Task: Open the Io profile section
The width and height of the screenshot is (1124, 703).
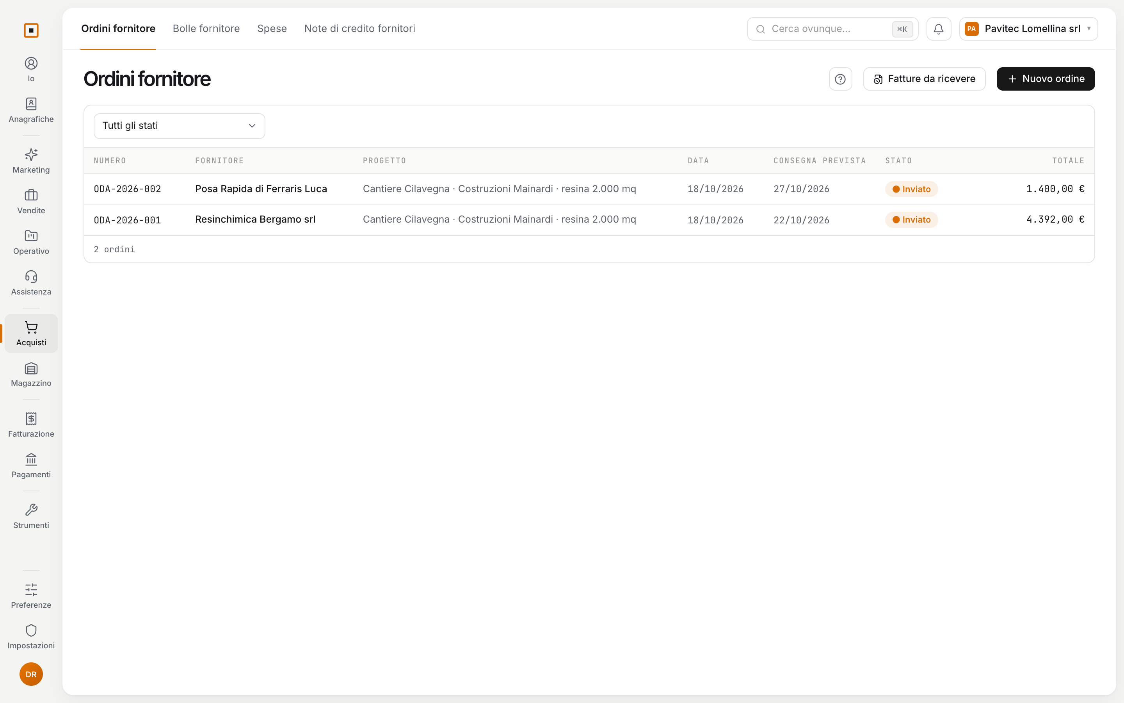Action: 31,70
